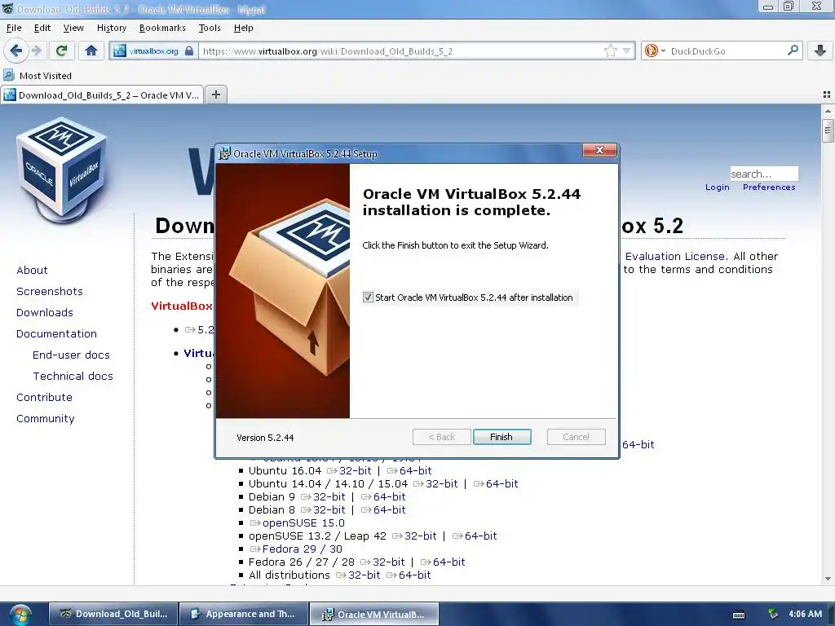
Task: Click the VirtualBox cube logo on the page
Action: tap(61, 170)
